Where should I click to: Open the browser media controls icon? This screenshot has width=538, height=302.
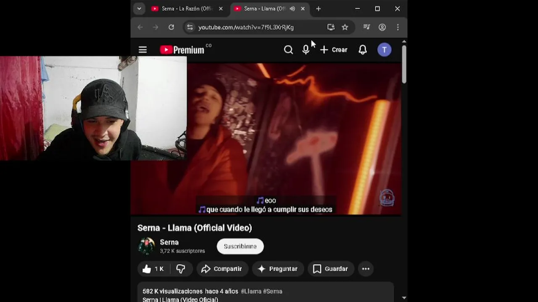pyautogui.click(x=367, y=27)
